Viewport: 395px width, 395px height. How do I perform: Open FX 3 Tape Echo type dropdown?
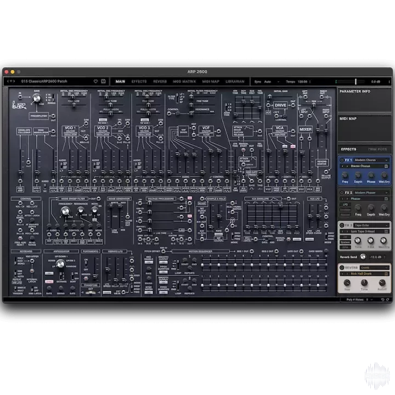tap(371, 225)
